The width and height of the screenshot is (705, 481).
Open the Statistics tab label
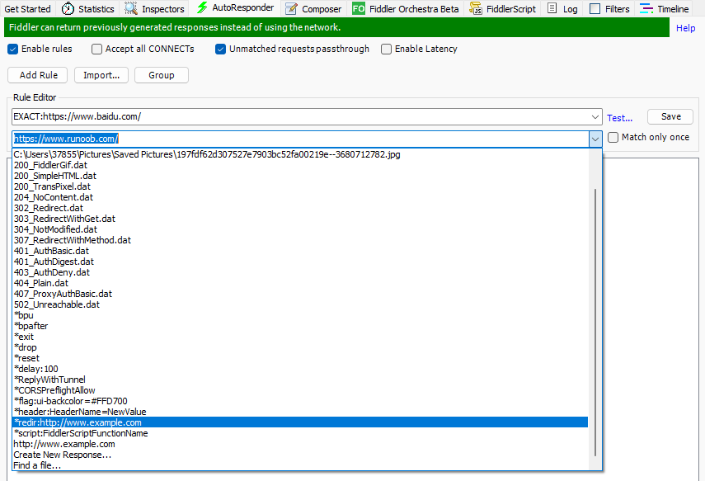point(96,9)
